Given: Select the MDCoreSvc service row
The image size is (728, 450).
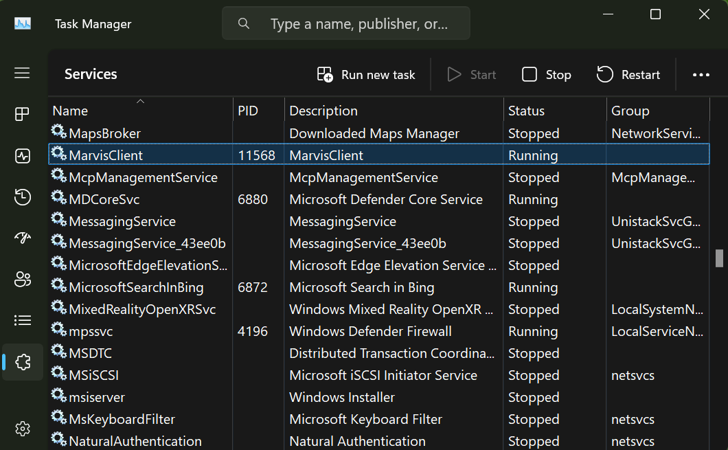Looking at the screenshot, I should 275,199.
